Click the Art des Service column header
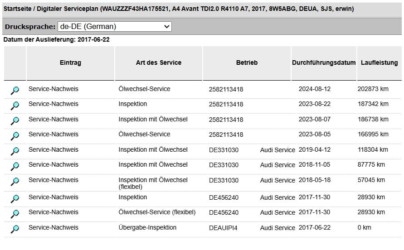This screenshot has height=250, width=404. click(x=158, y=63)
